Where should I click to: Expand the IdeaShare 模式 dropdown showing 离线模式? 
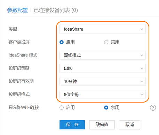[103, 55]
